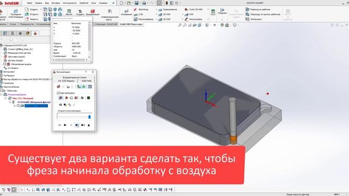Open the Вставка menu
The image size is (349, 196).
tap(56, 3)
